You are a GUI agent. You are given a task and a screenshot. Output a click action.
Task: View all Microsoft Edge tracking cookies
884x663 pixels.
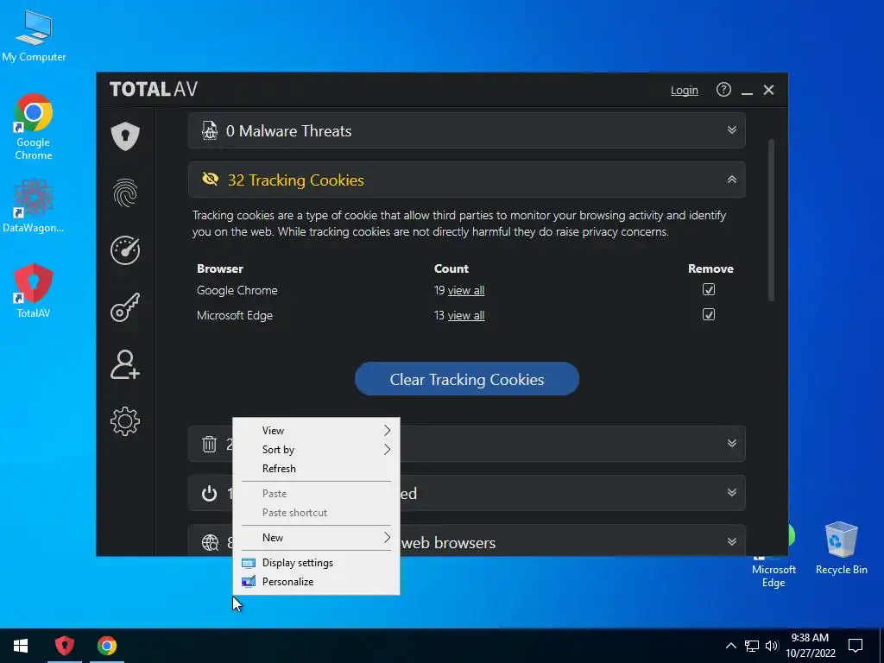(465, 315)
